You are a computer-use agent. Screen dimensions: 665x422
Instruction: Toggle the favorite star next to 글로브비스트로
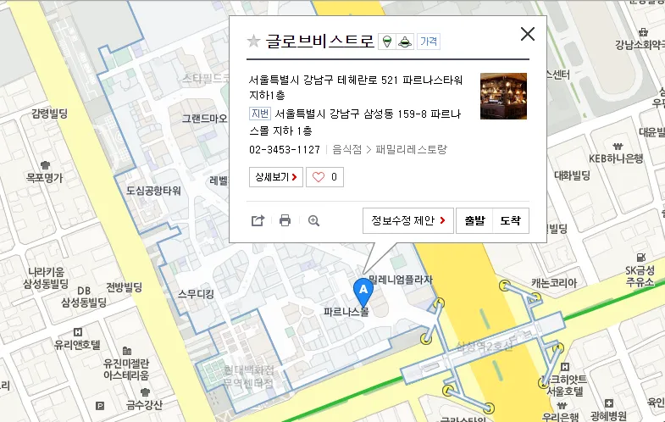[x=253, y=42]
